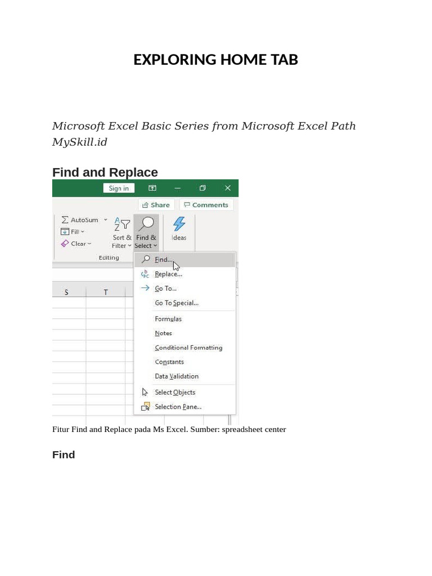
Task: Choose Find... from the menu
Action: [x=184, y=259]
